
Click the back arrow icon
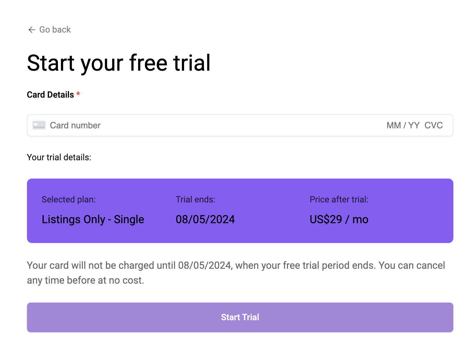point(32,30)
